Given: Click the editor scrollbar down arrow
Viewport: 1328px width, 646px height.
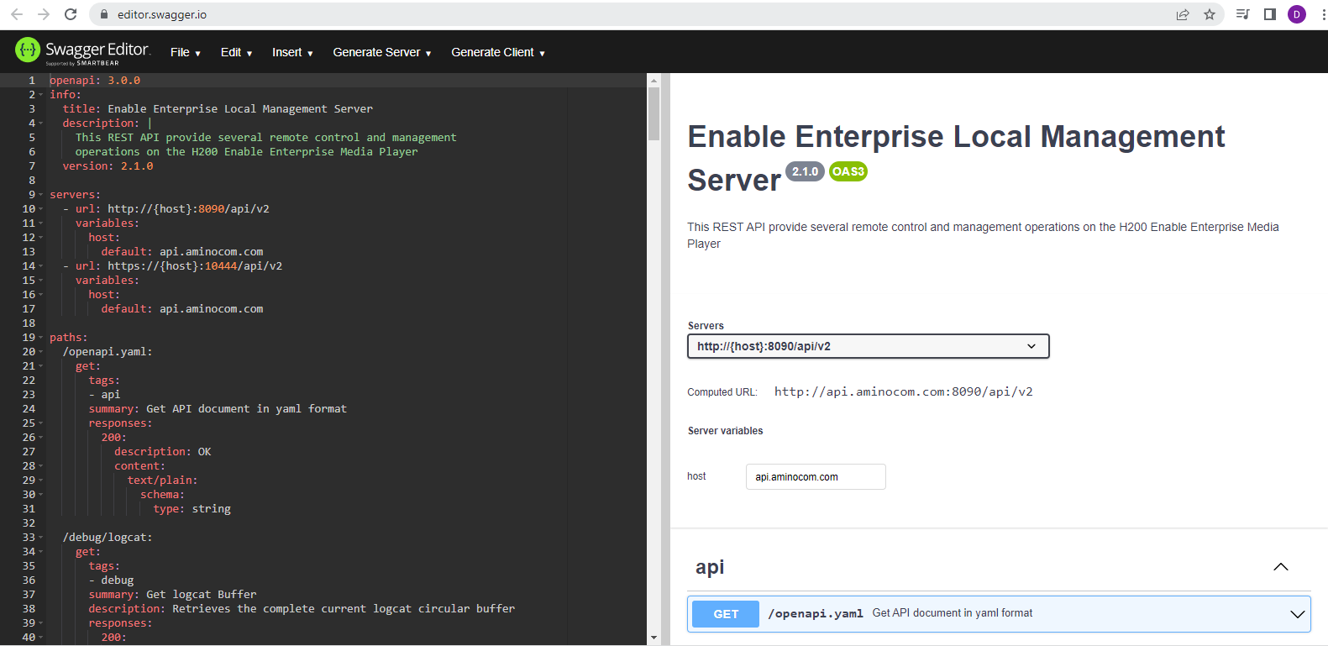Looking at the screenshot, I should coord(654,638).
